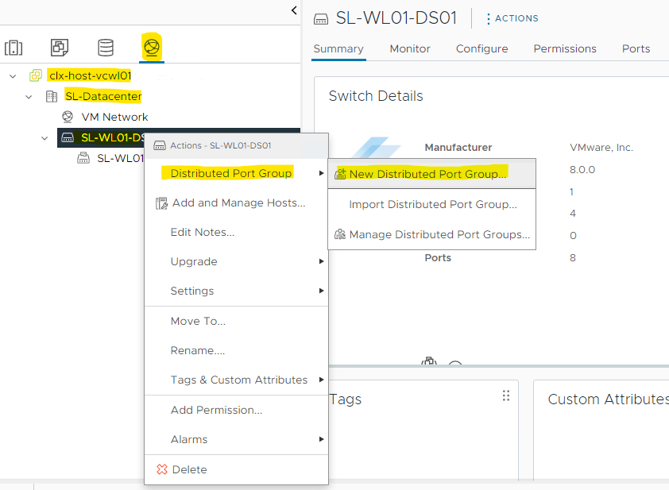Choose Add Permission... from the menu
The width and height of the screenshot is (669, 490).
point(236,411)
